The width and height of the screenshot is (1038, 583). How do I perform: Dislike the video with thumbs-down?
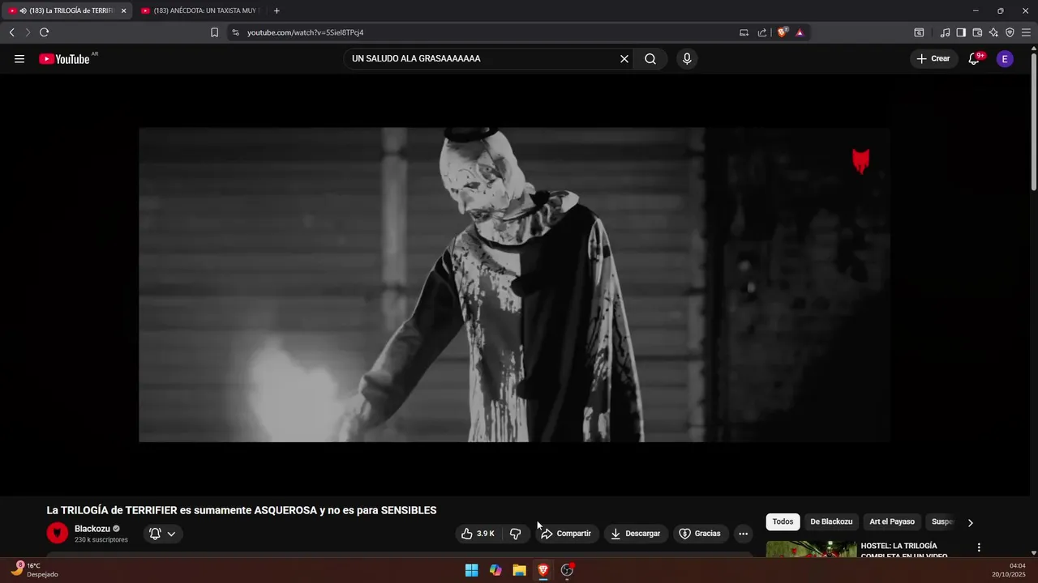click(515, 534)
